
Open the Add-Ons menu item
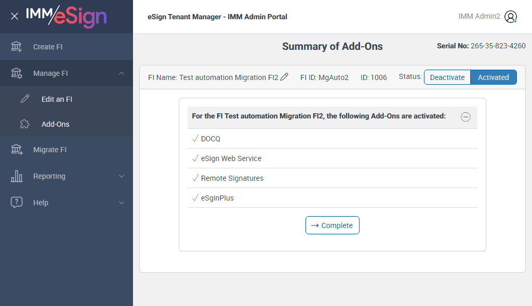(55, 124)
